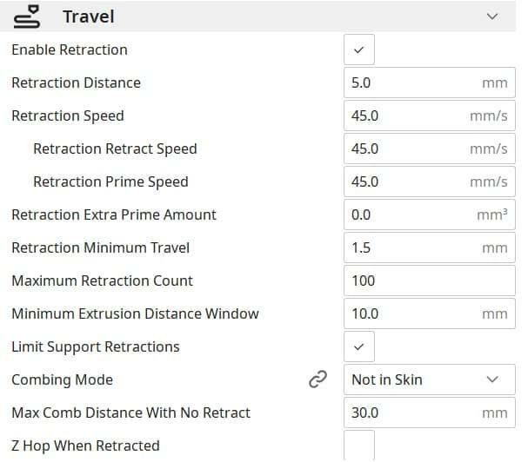Edit the Retraction Retract Speed field
The width and height of the screenshot is (528, 462).
pyautogui.click(x=430, y=148)
